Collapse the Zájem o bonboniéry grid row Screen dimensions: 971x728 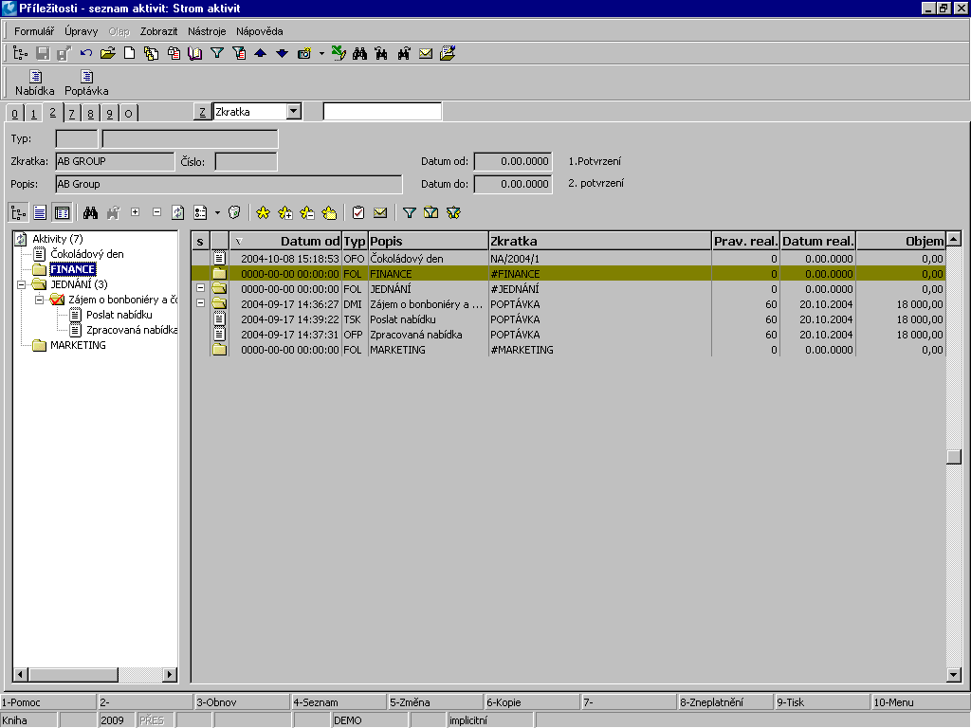click(200, 303)
